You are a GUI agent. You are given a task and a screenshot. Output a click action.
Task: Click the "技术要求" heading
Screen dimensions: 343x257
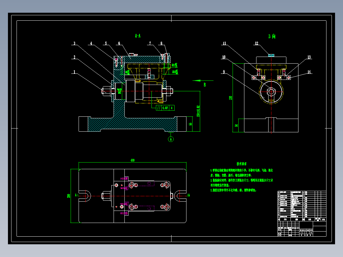(x=241, y=164)
